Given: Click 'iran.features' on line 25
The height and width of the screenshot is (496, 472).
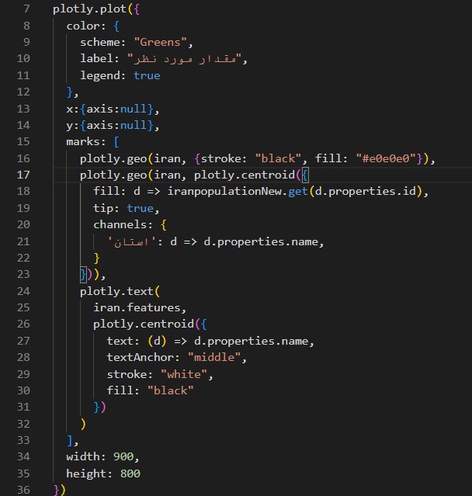Looking at the screenshot, I should (137, 307).
